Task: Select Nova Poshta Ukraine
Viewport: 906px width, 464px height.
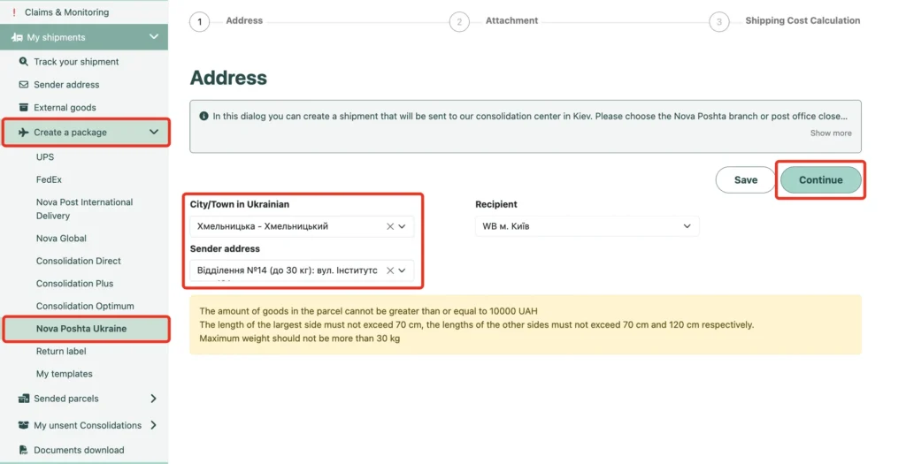Action: coord(81,329)
